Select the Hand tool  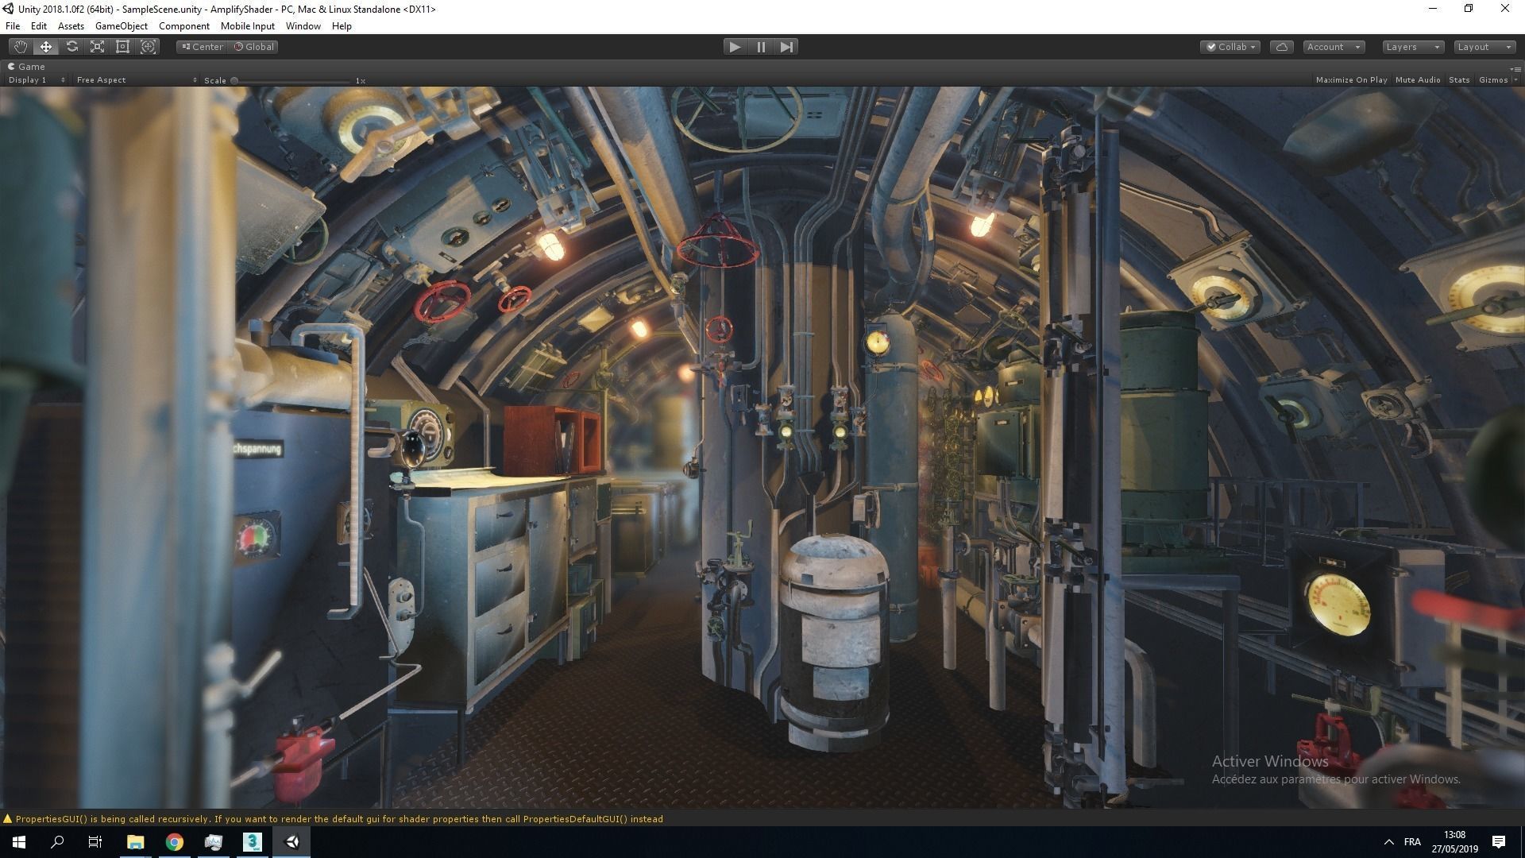(21, 47)
